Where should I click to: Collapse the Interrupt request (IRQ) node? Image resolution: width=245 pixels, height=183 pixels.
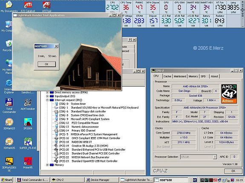(47, 100)
